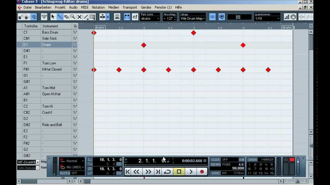Open the Mix (MIDI) cycle record dropdown
Viewport: 330px width, 185px height.
point(72,167)
